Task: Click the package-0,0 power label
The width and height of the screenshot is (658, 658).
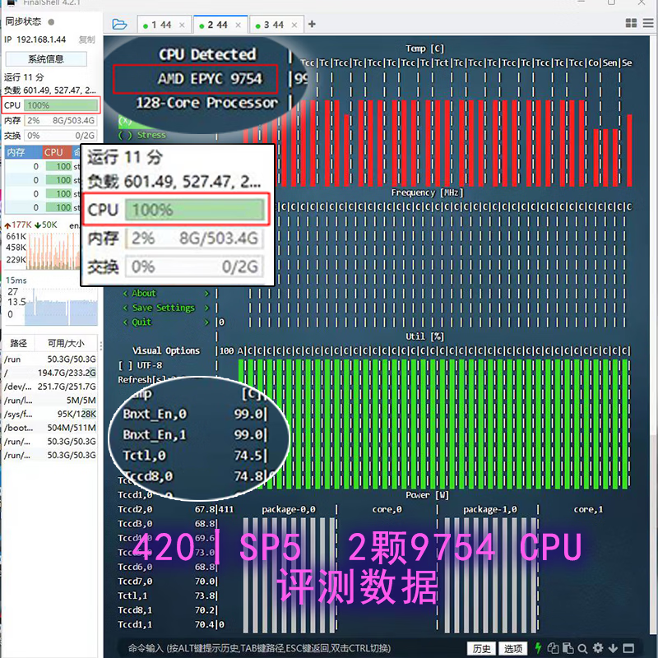Action: point(289,509)
